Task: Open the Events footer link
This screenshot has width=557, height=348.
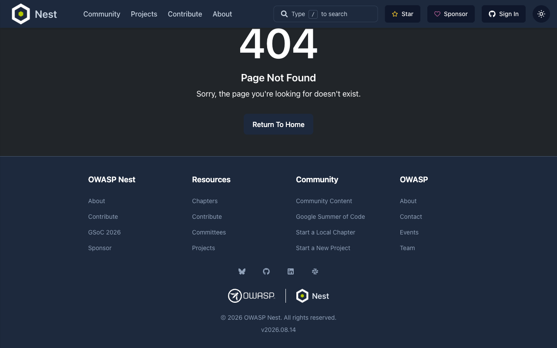Action: tap(409, 232)
